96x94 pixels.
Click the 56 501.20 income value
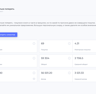[47, 73]
